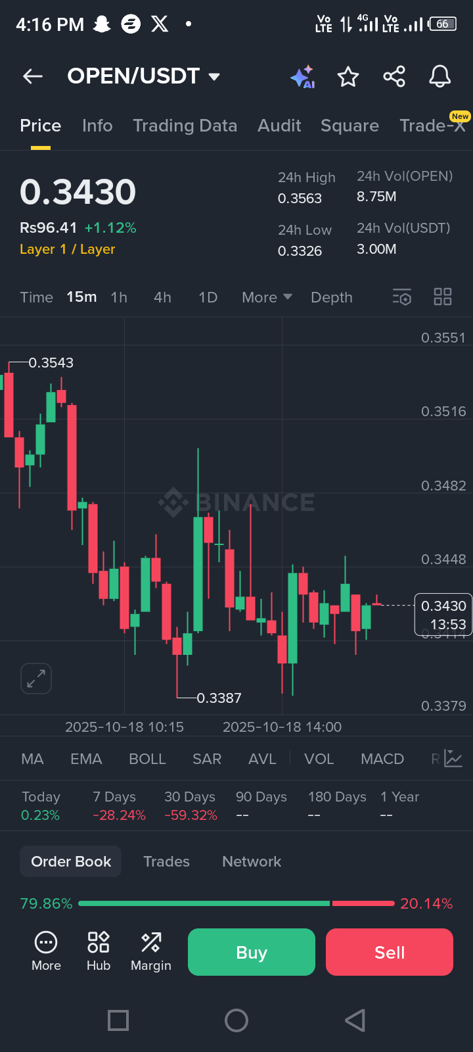Screen dimensions: 473x1052
Task: Toggle the AVL indicator
Action: click(262, 759)
